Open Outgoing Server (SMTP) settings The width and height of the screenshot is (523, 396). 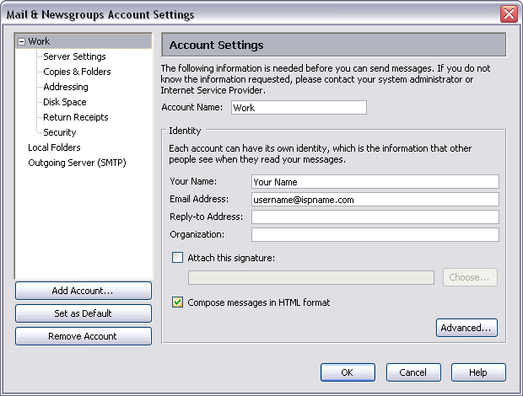(77, 163)
